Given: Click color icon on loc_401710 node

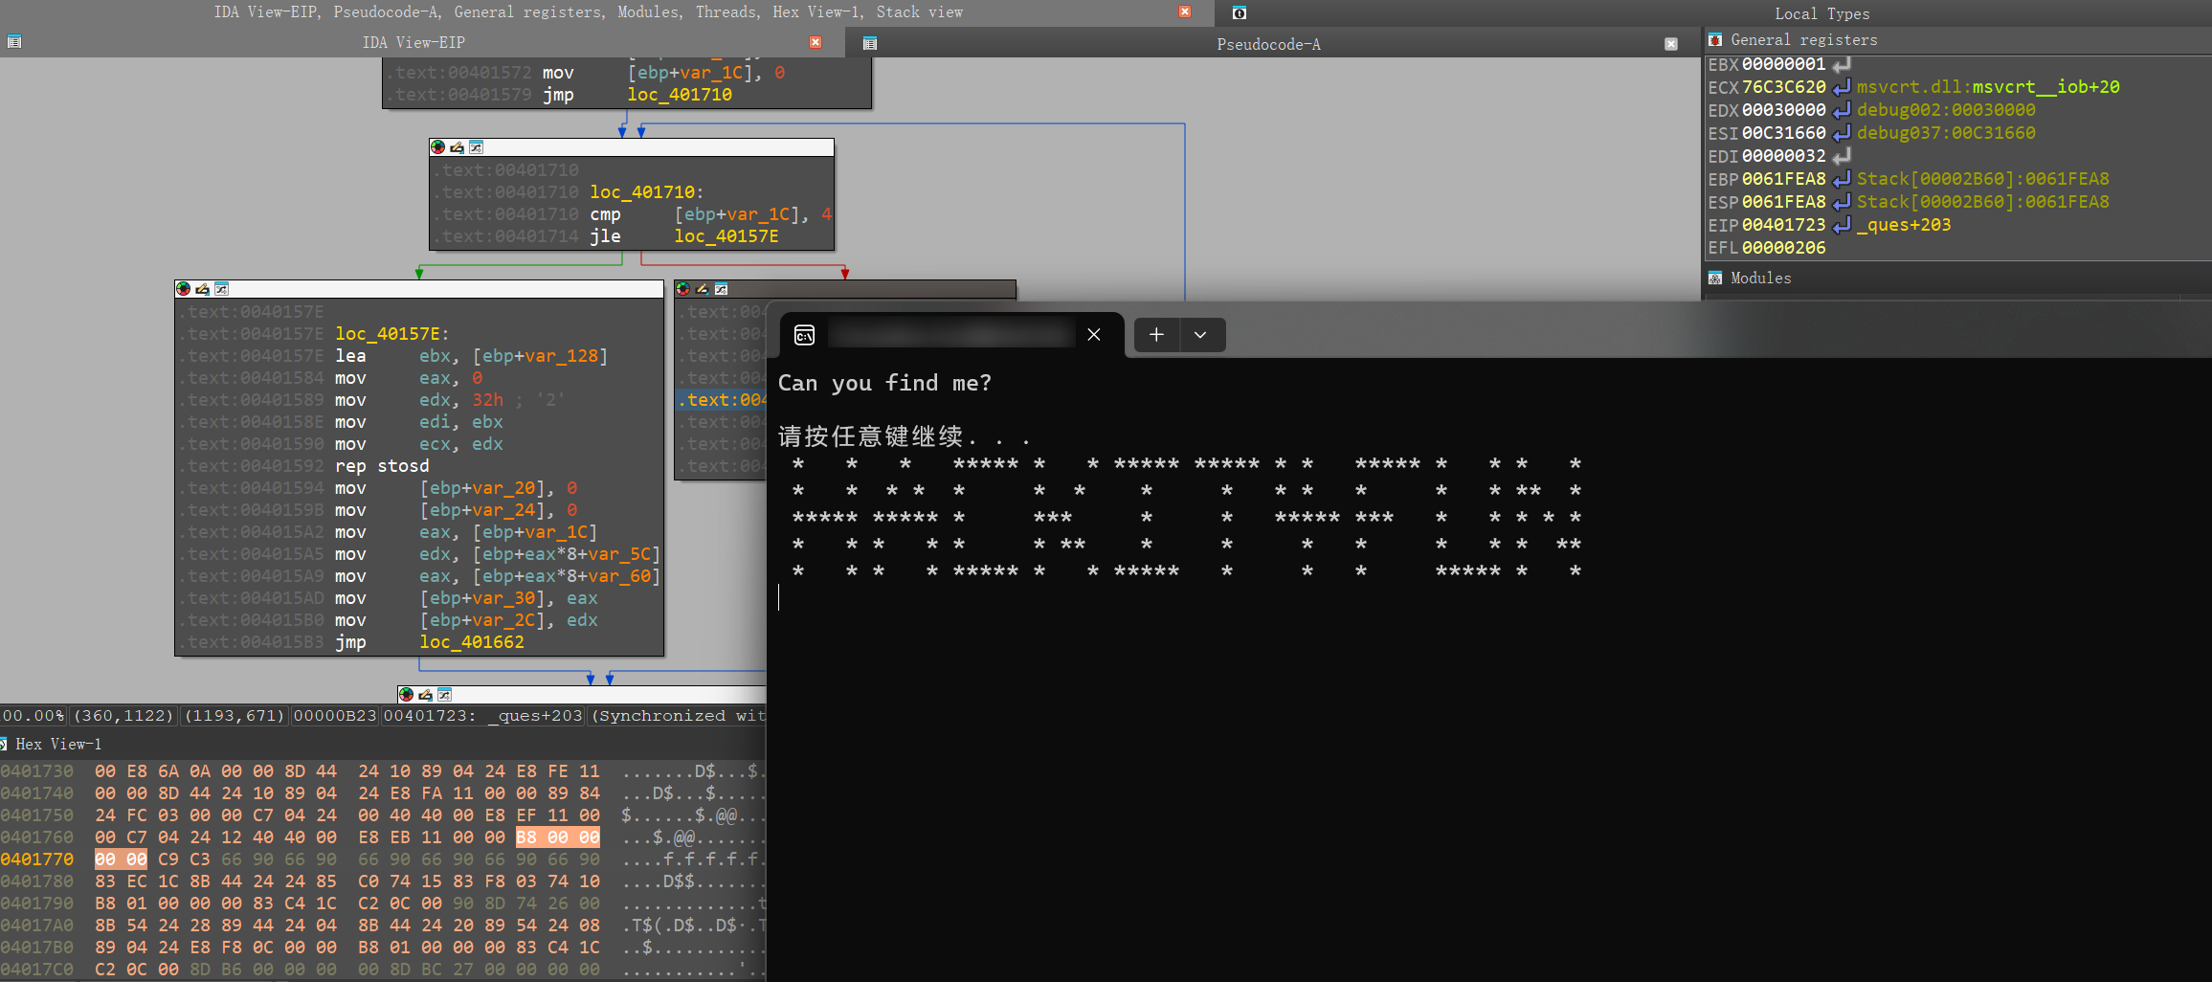Looking at the screenshot, I should [x=438, y=147].
